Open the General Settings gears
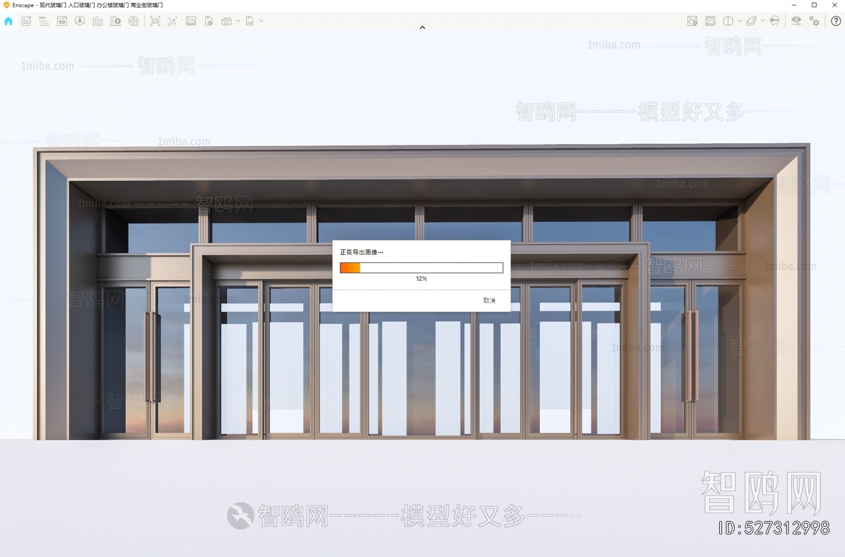 point(815,21)
